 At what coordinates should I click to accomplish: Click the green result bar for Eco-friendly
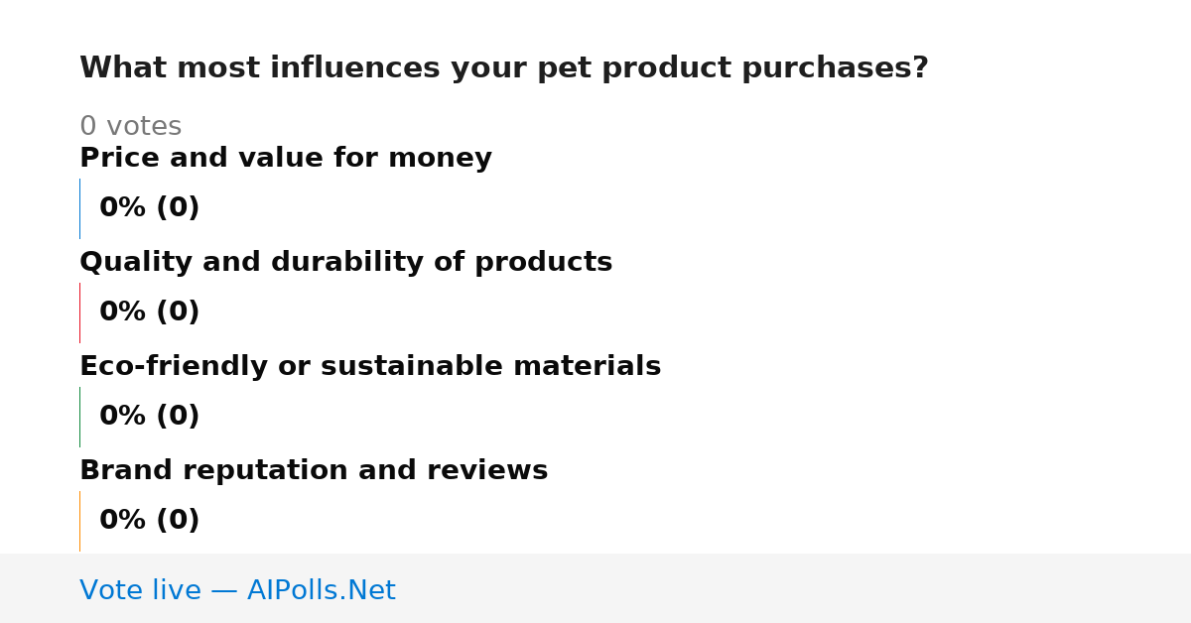[x=79, y=417]
